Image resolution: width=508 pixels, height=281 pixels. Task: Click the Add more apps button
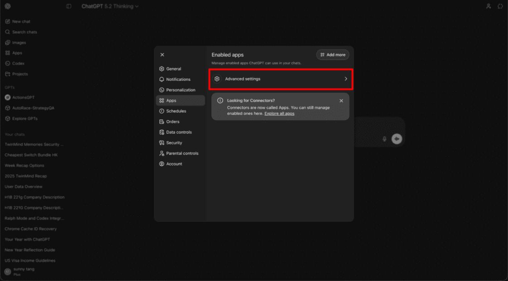332,54
